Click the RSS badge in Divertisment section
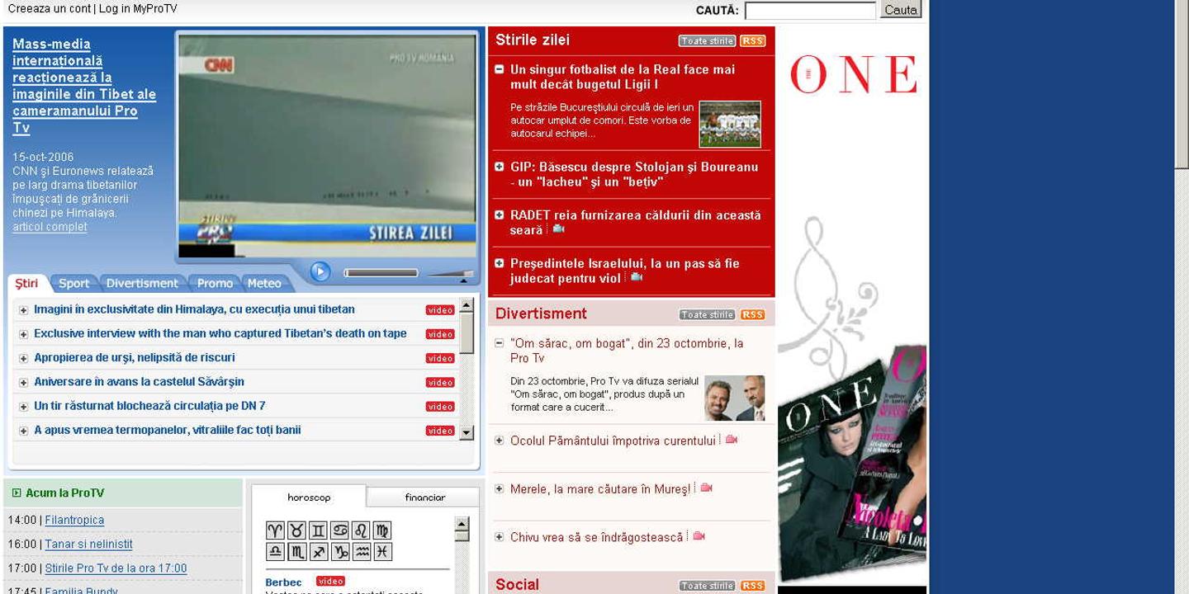 (752, 315)
